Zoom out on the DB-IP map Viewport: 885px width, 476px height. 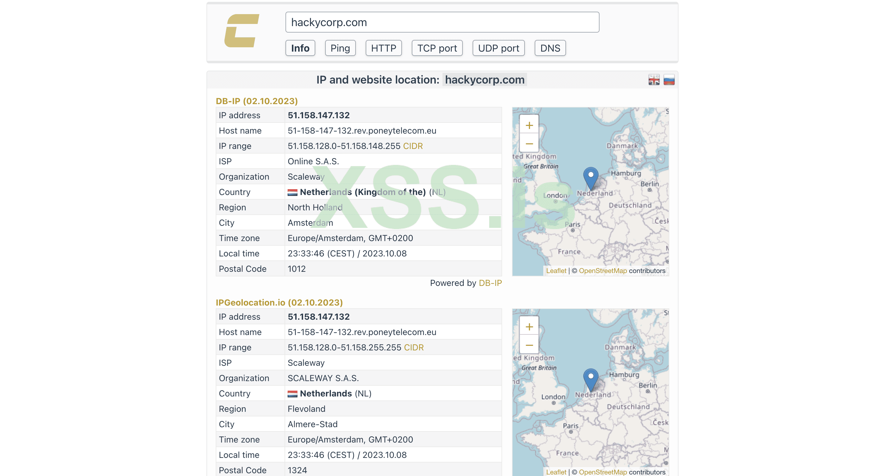(529, 143)
